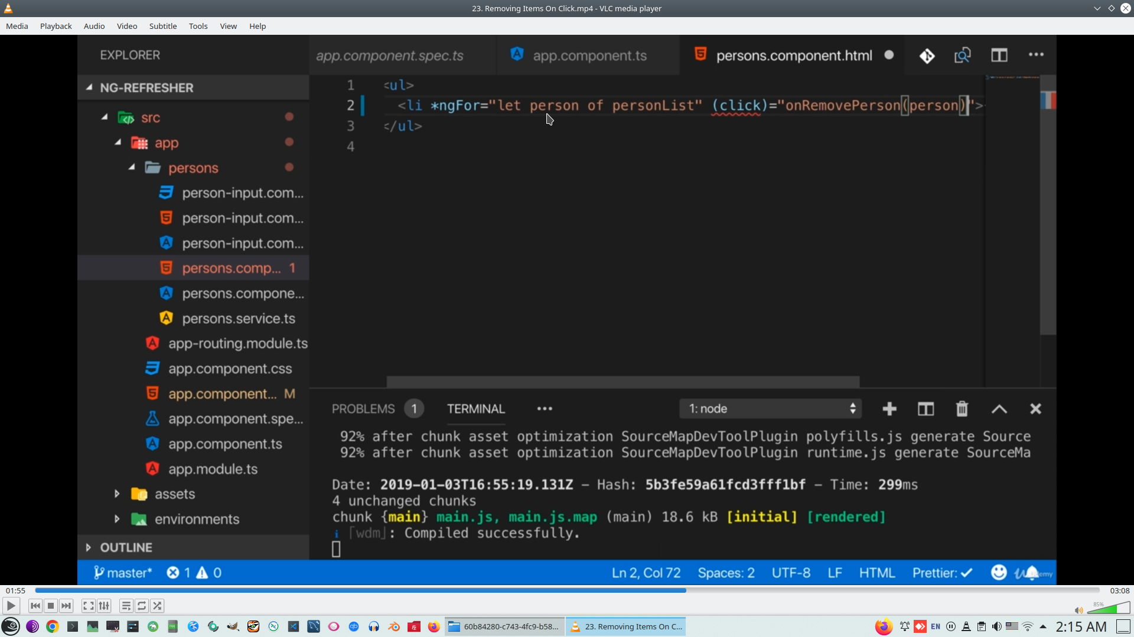The width and height of the screenshot is (1134, 637).
Task: Toggle fullscreen video mode
Action: (88, 606)
